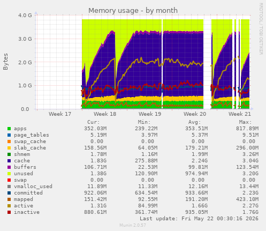Click cache max value 3.04G
266x231 pixels.
click(x=250, y=161)
